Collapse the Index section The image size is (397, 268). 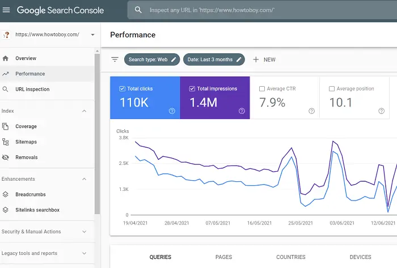85,111
